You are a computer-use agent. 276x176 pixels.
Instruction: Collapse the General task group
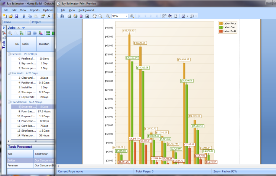pyautogui.click(x=9, y=54)
